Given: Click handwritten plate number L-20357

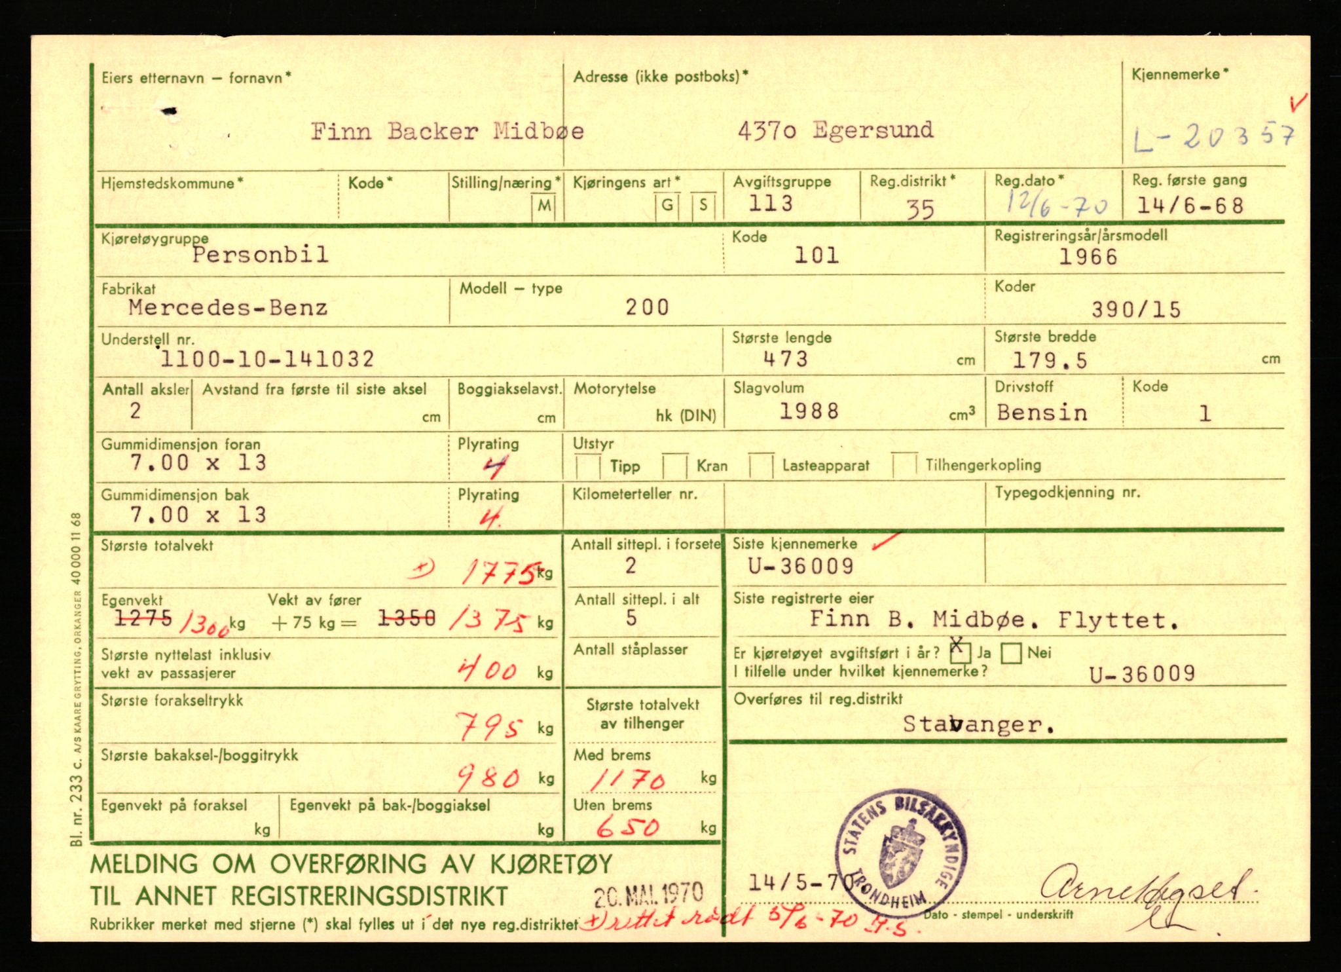Looking at the screenshot, I should pos(1215,138).
